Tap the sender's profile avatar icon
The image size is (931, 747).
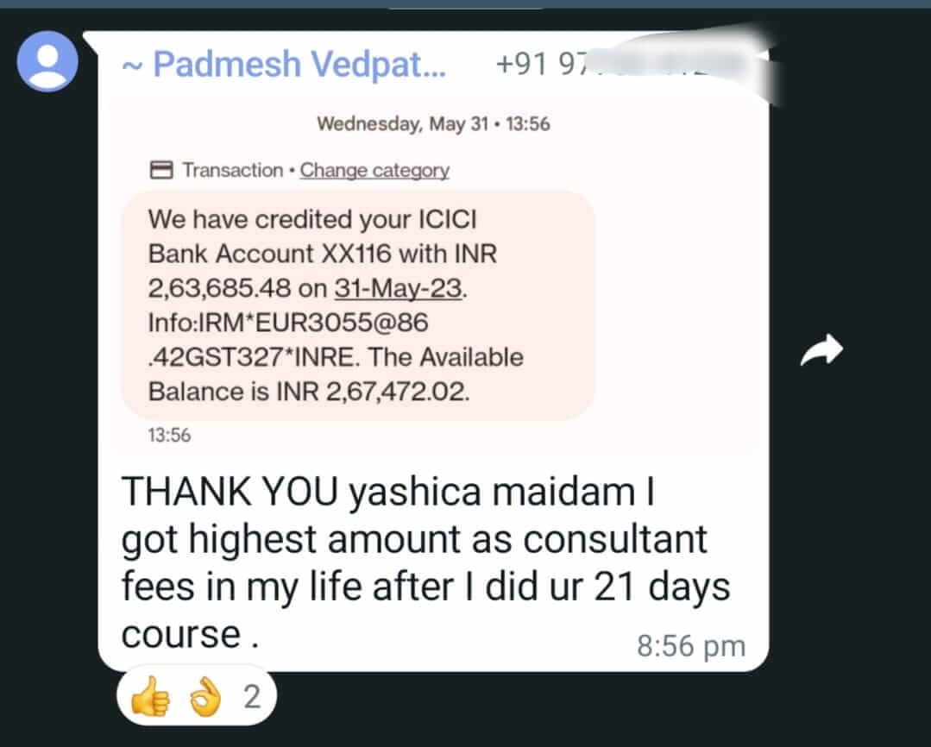[47, 61]
